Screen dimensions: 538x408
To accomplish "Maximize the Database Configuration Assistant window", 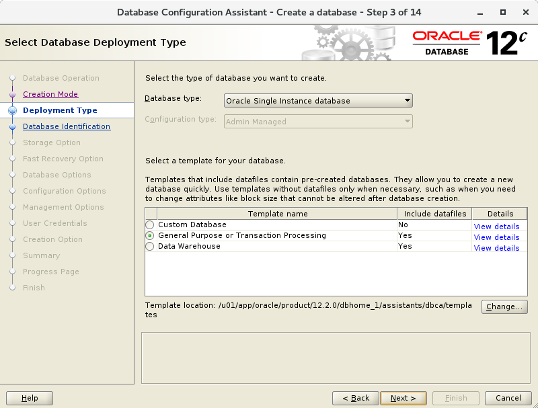I will [x=503, y=12].
